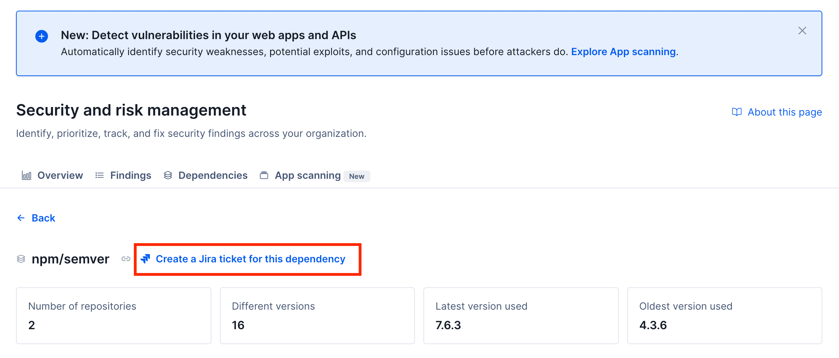Click the bar chart icon beside Overview

pos(26,175)
